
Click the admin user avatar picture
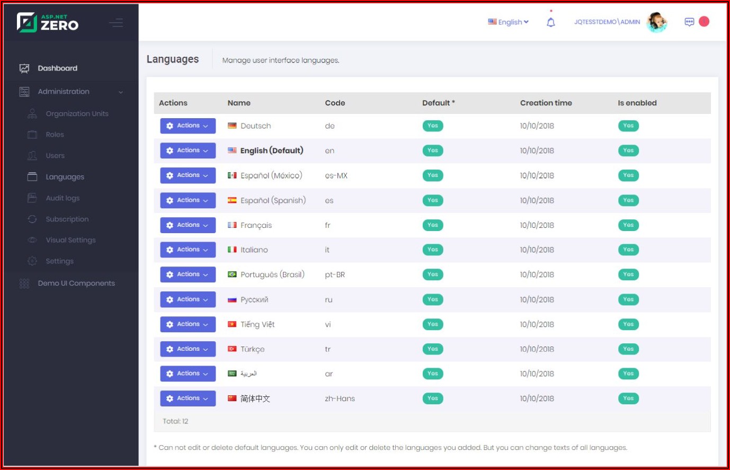click(x=656, y=22)
